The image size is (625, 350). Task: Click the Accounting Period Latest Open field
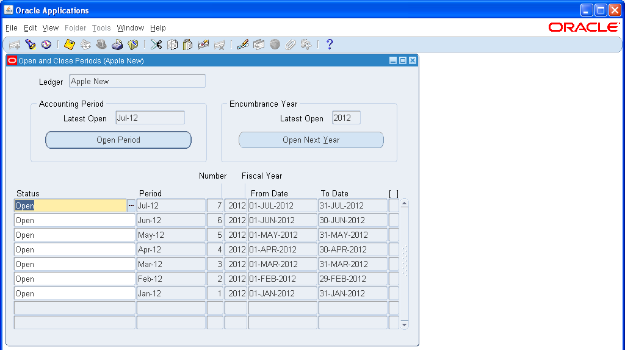(x=150, y=118)
